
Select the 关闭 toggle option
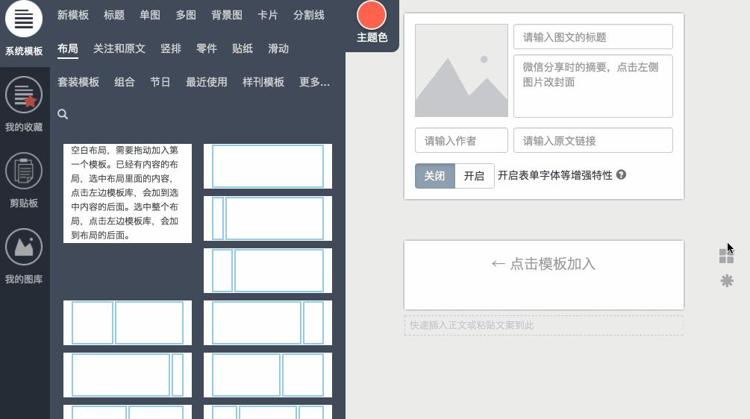(x=435, y=176)
